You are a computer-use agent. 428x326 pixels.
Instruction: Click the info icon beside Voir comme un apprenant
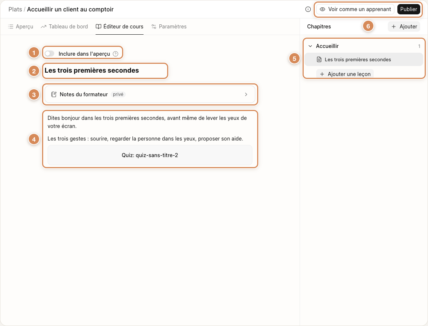pyautogui.click(x=308, y=9)
